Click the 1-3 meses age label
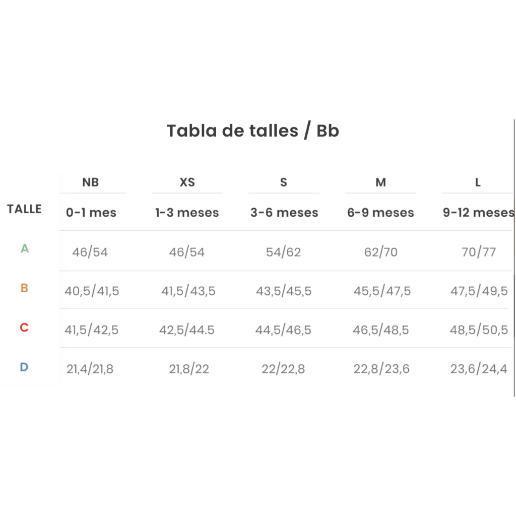The width and height of the screenshot is (516, 516). [x=187, y=213]
